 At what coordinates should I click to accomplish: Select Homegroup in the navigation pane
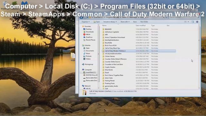tap(88, 64)
